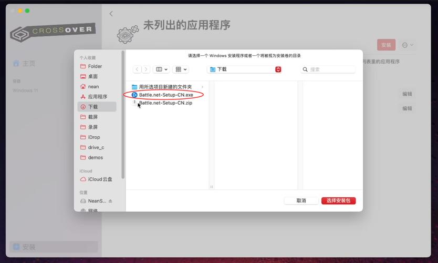The width and height of the screenshot is (438, 263).
Task: Click the folder icon beside 截屏
Action: [x=83, y=117]
